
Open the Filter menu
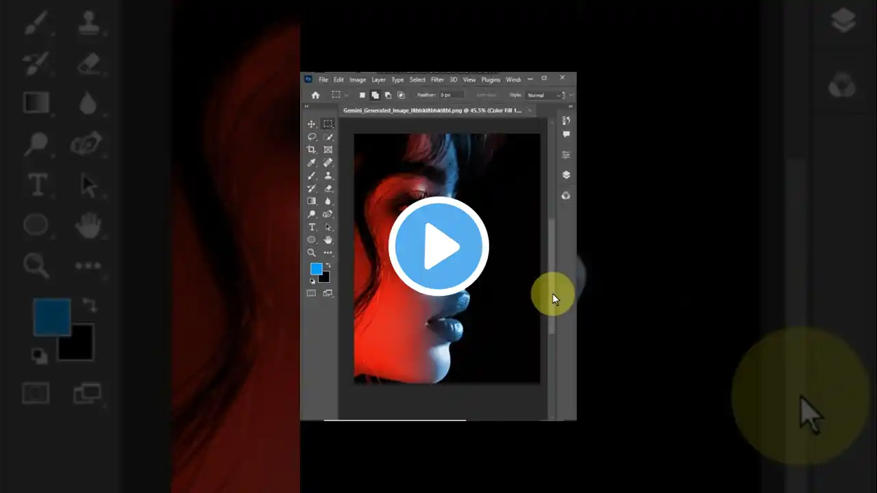tap(437, 80)
